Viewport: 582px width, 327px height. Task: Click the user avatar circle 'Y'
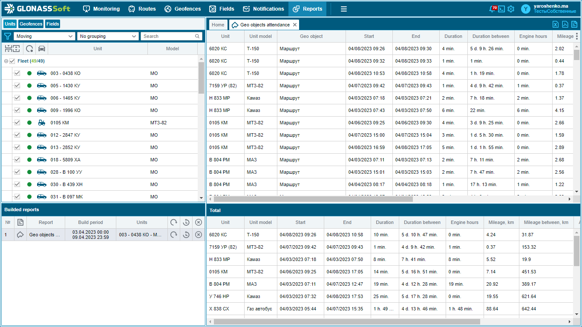pyautogui.click(x=526, y=9)
